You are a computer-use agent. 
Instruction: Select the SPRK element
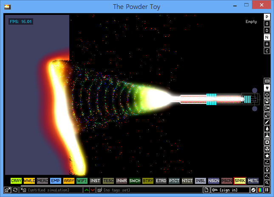[x=240, y=181]
